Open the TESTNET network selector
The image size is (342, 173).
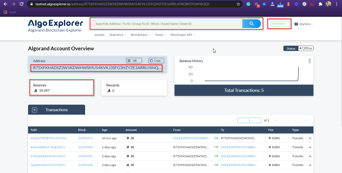(x=280, y=24)
